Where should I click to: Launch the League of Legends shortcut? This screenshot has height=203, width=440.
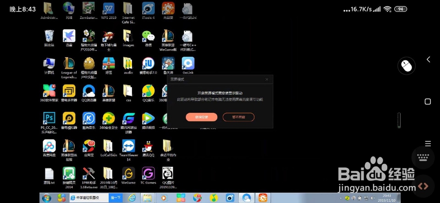tap(69, 68)
